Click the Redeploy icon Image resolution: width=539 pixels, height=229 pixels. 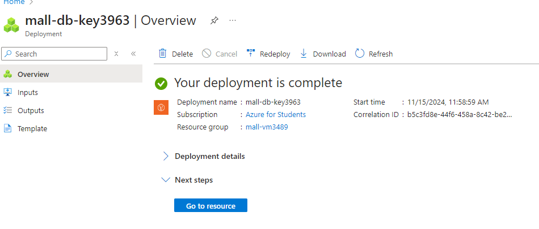tap(251, 53)
